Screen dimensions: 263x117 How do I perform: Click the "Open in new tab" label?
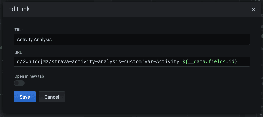coord(29,76)
